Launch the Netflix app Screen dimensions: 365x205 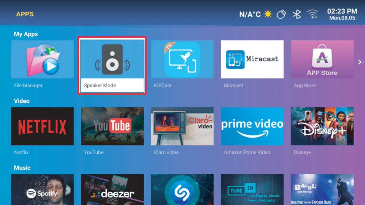tap(42, 126)
